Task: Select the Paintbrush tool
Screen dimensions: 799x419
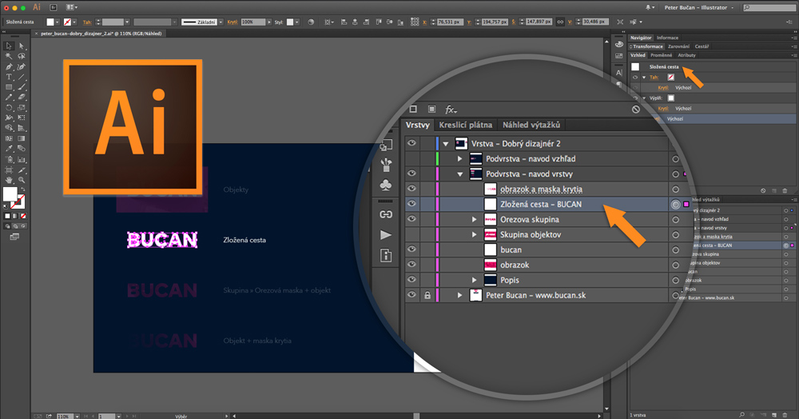Action: click(22, 87)
